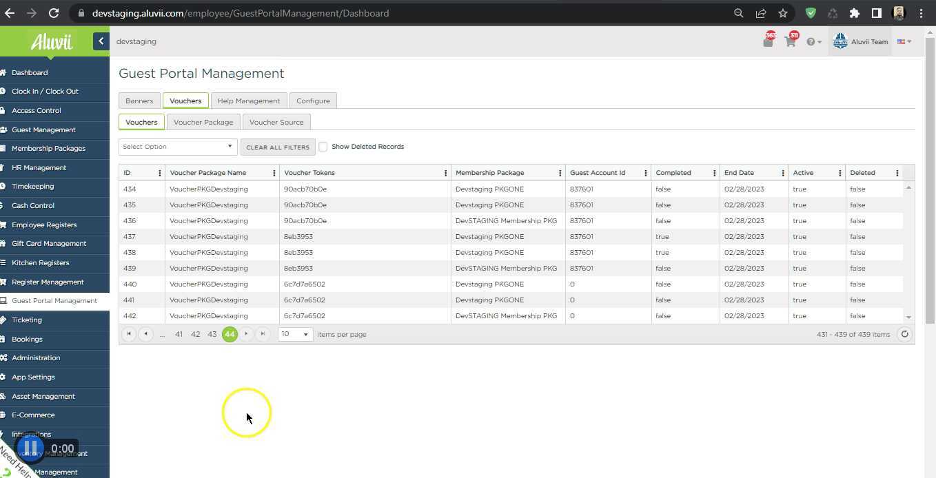Enable Show Deleted Records checkbox

tap(323, 147)
